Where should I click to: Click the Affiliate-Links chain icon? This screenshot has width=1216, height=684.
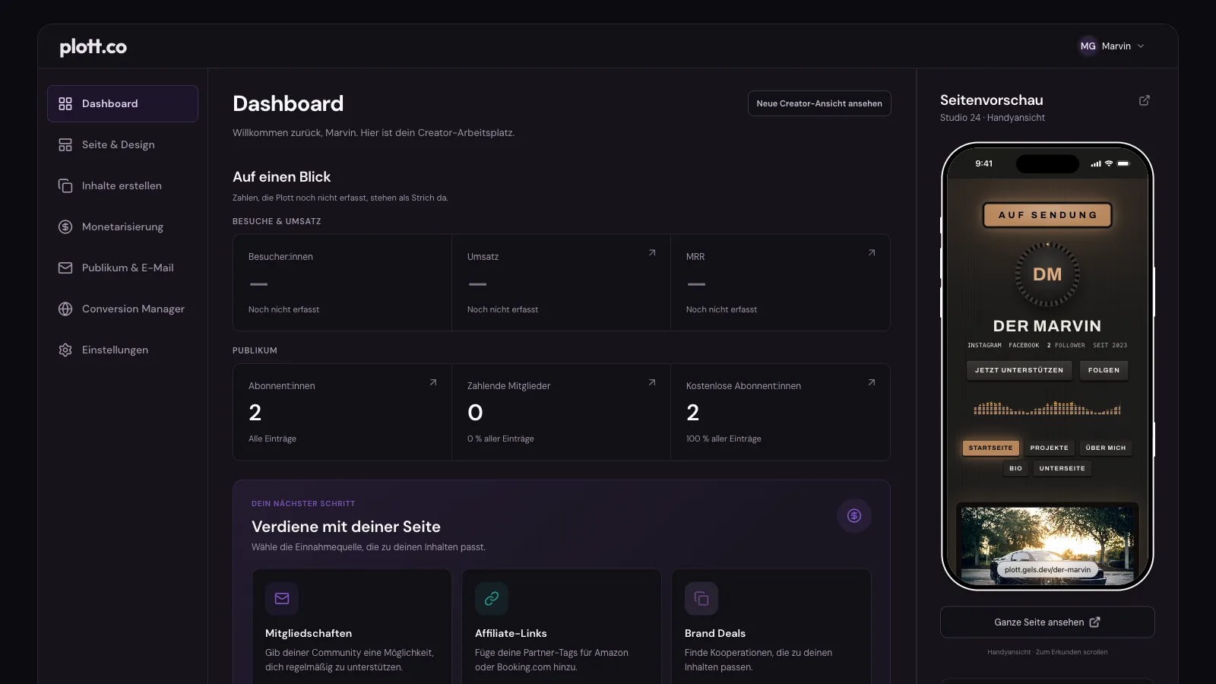point(492,598)
